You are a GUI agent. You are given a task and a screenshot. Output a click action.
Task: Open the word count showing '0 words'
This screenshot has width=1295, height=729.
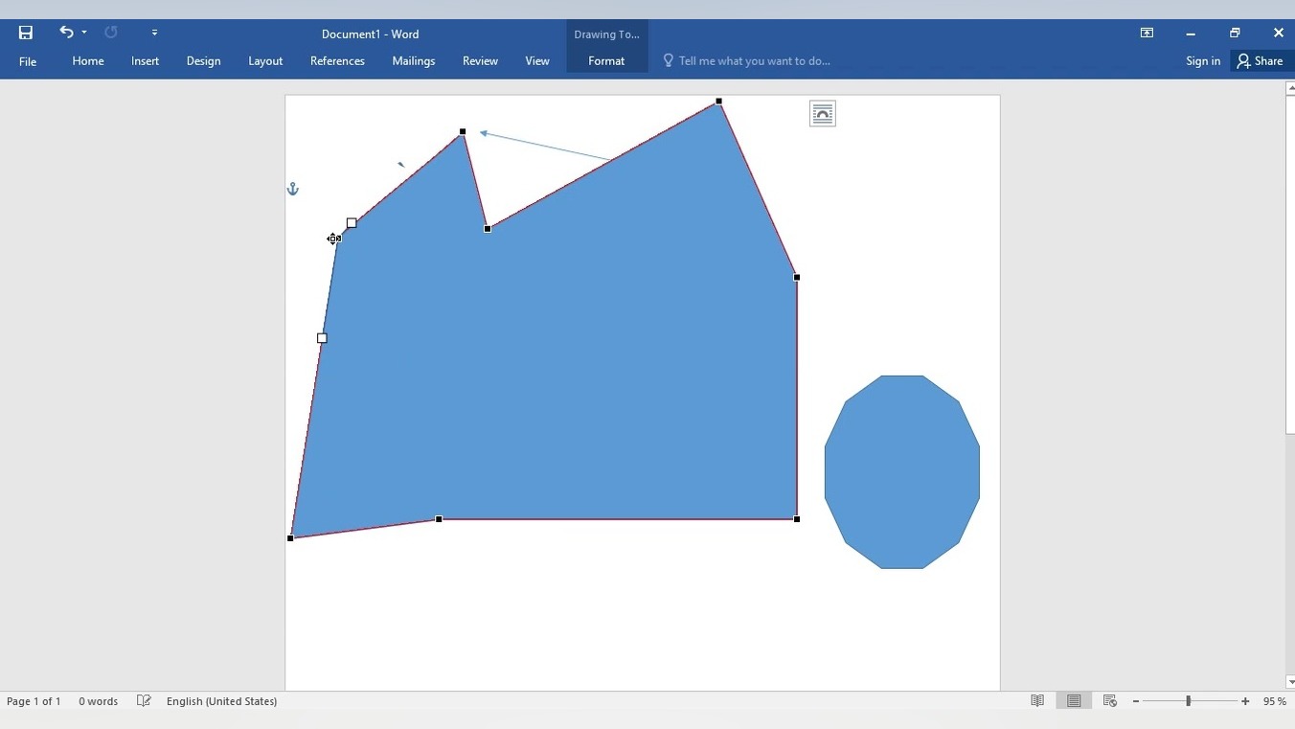[x=99, y=701]
